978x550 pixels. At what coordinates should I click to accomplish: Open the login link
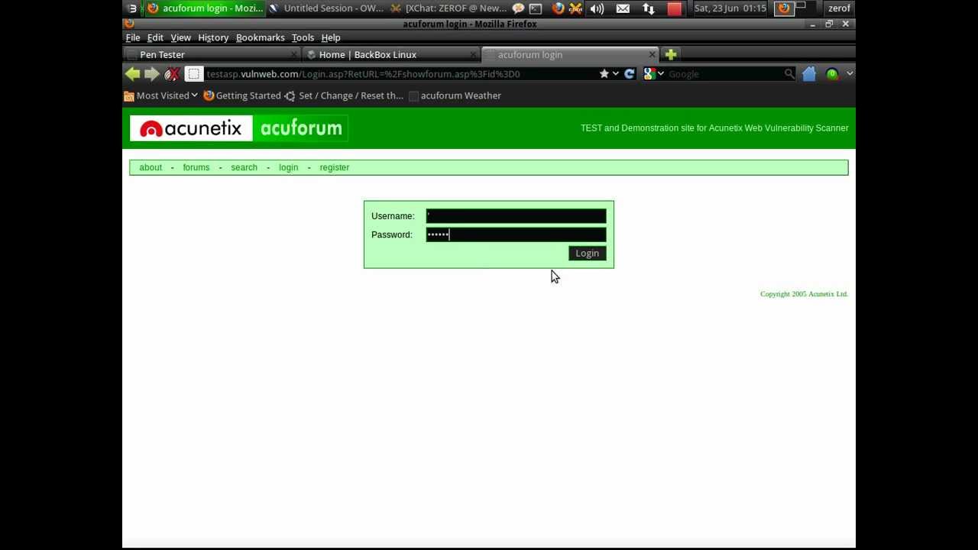pyautogui.click(x=288, y=167)
